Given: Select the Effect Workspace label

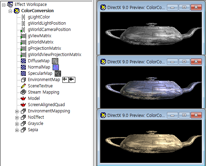Looking at the screenshot, I should tap(31, 5).
